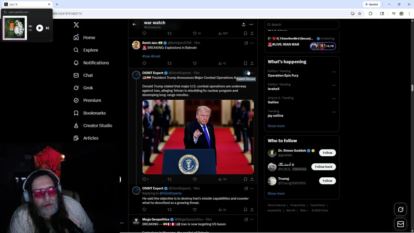This screenshot has height=233, width=414.
Task: Open Grok explain on OSINT 14m reply
Action: tap(246, 188)
